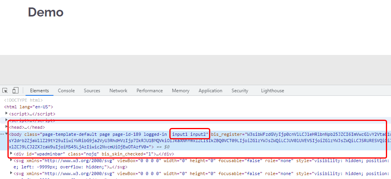Open the Elements tab

(39, 91)
